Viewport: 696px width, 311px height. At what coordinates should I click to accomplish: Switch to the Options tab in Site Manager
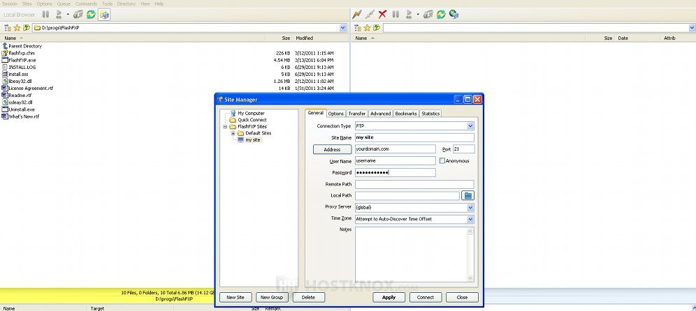click(336, 114)
